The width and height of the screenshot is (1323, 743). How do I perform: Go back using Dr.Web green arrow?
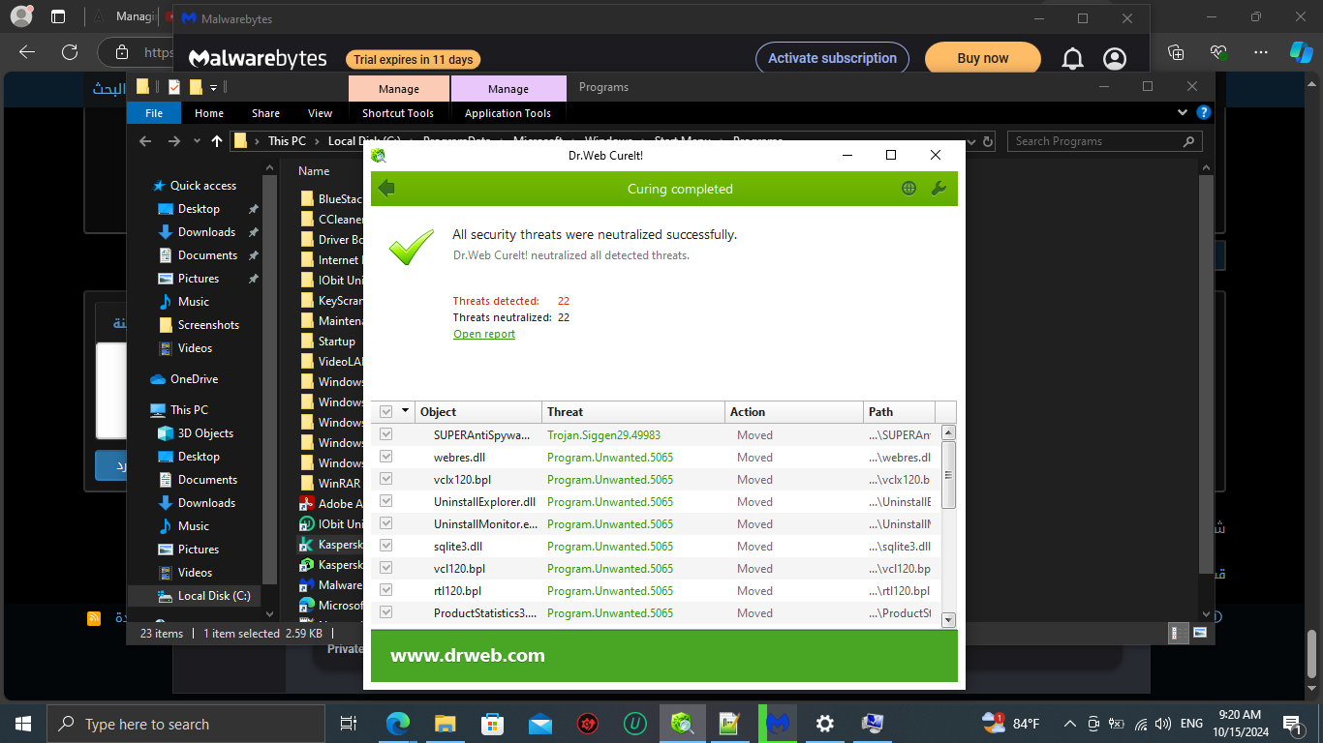[x=386, y=189]
